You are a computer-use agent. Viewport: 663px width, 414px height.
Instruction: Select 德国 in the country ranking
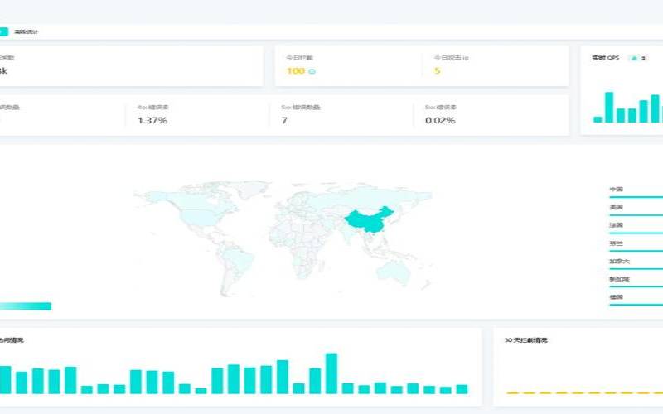tap(617, 297)
